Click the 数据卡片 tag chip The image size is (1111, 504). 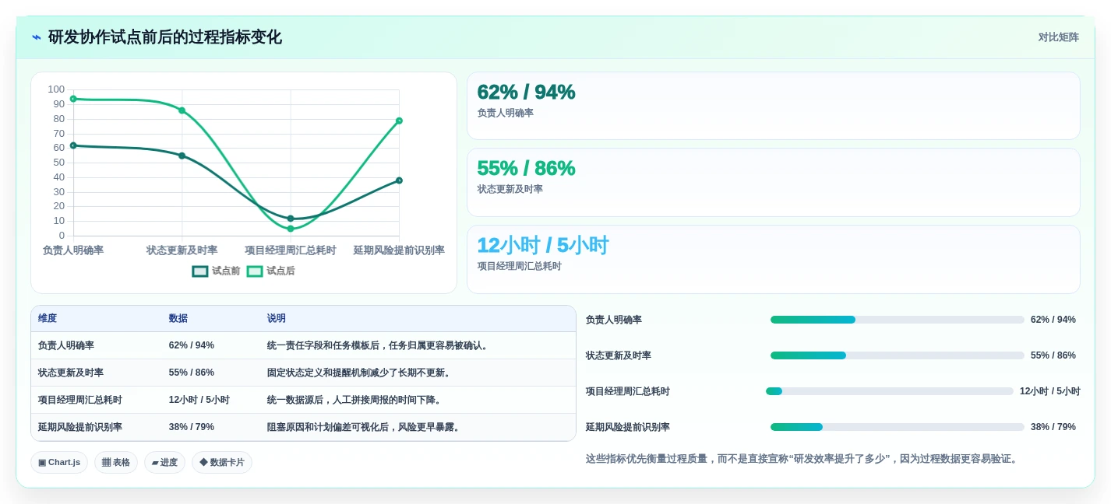click(222, 462)
